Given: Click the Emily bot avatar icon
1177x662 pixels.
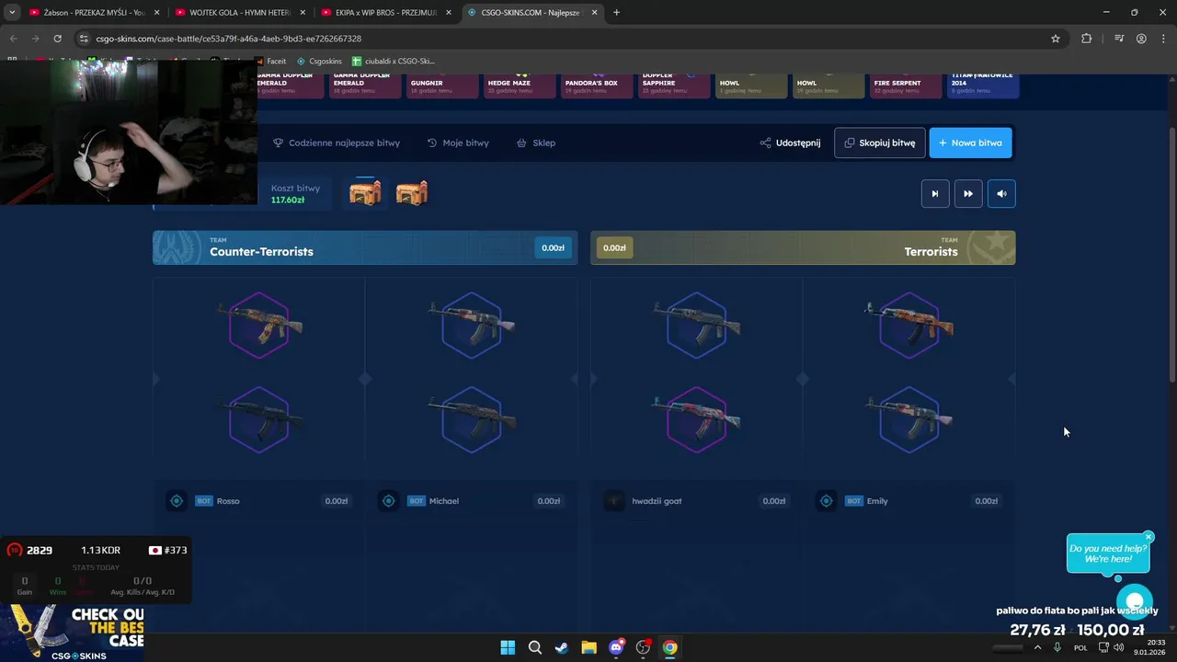Looking at the screenshot, I should [x=826, y=501].
